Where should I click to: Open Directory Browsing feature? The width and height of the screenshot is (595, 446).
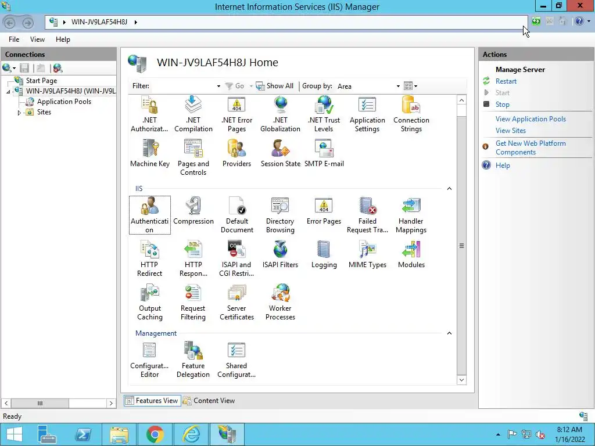coord(281,215)
